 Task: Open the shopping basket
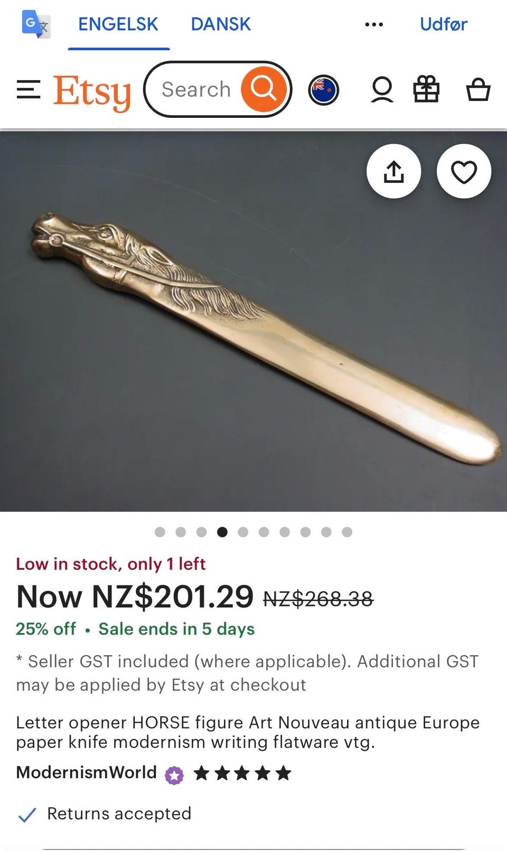pos(478,89)
